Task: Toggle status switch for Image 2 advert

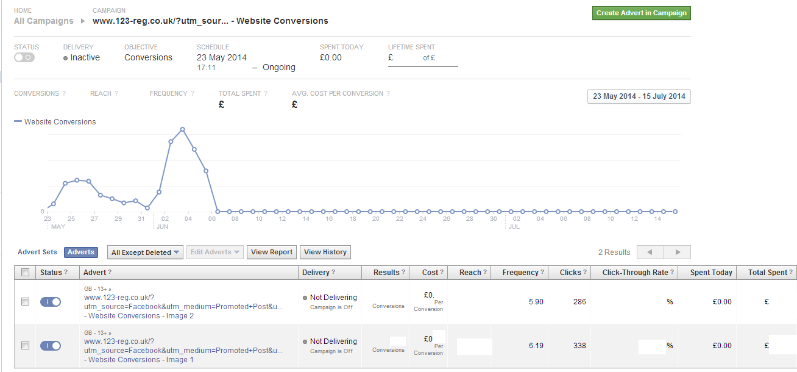Action: point(51,301)
